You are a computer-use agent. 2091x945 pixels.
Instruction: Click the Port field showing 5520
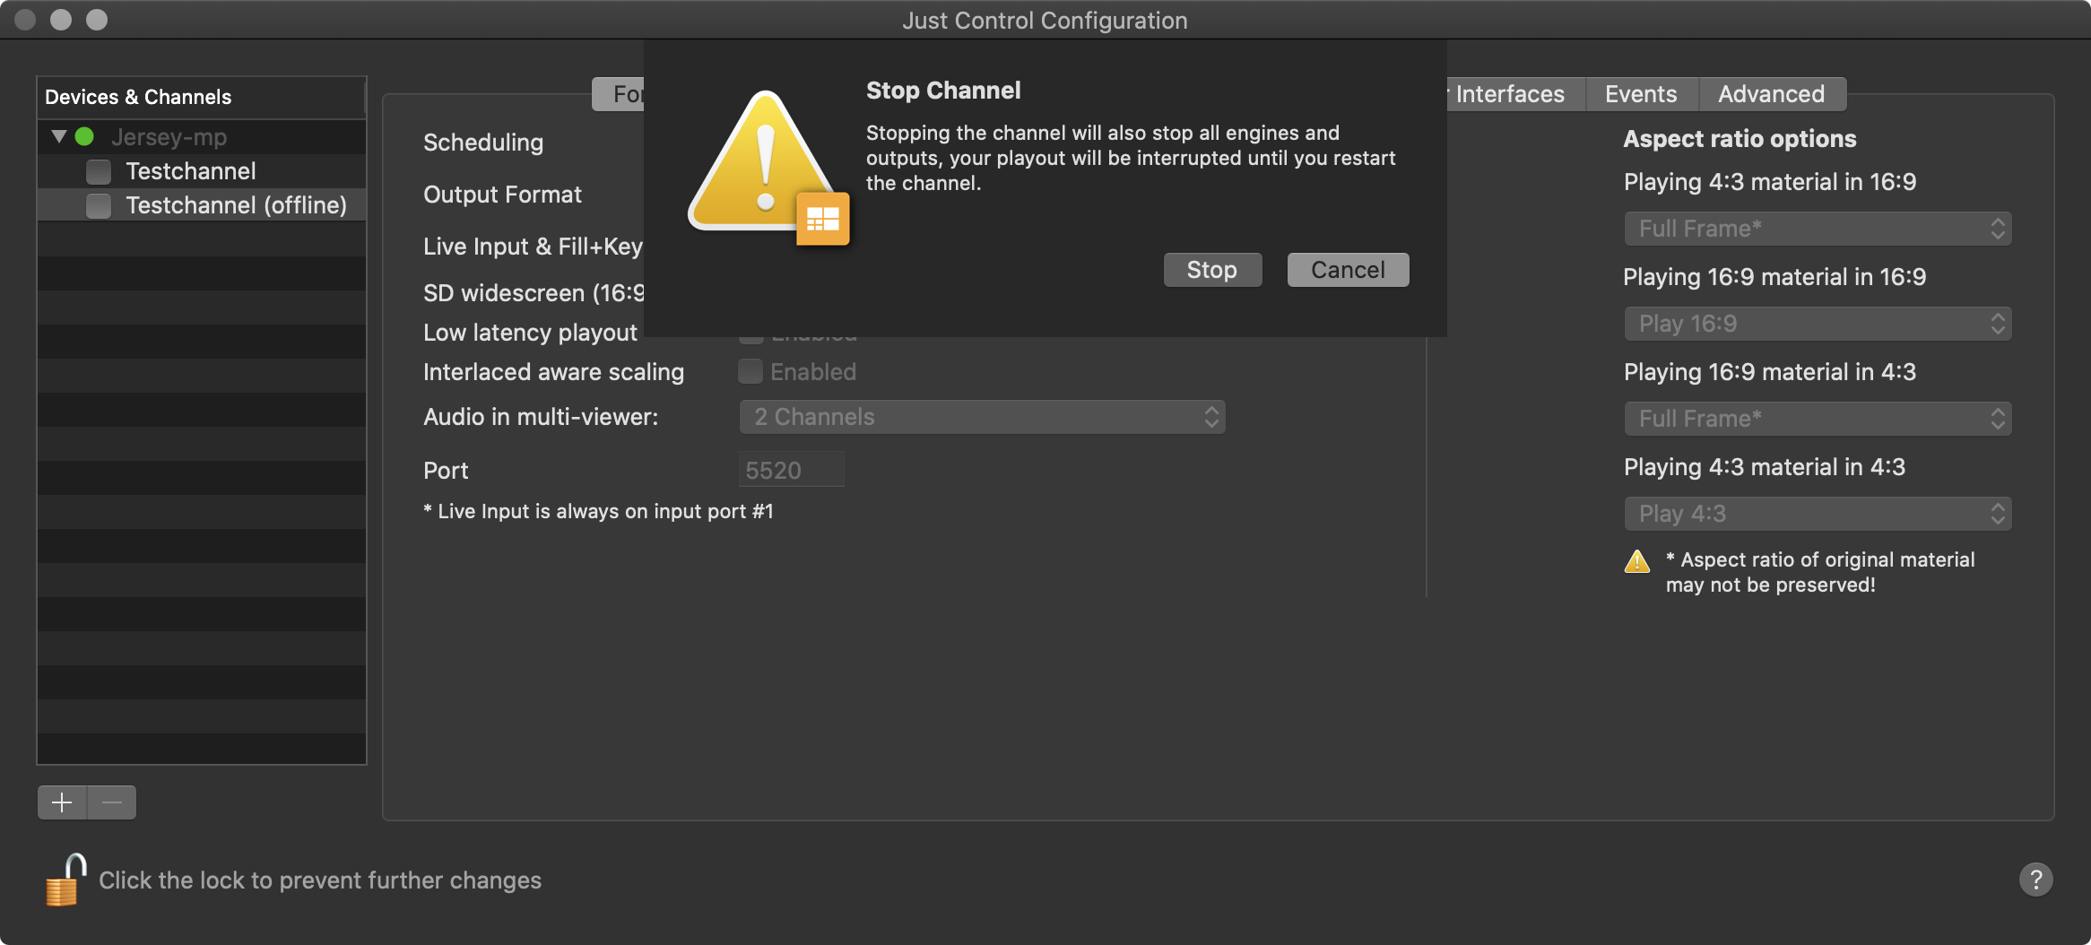(x=792, y=470)
